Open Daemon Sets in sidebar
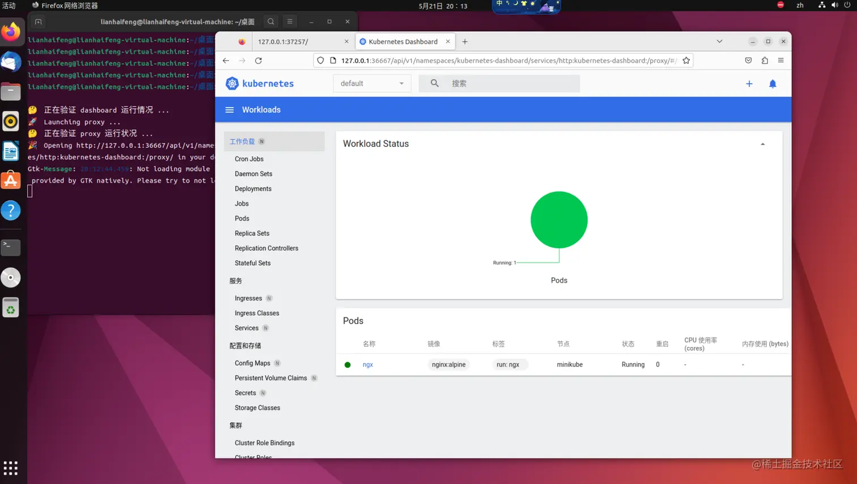This screenshot has width=857, height=484. coord(253,174)
